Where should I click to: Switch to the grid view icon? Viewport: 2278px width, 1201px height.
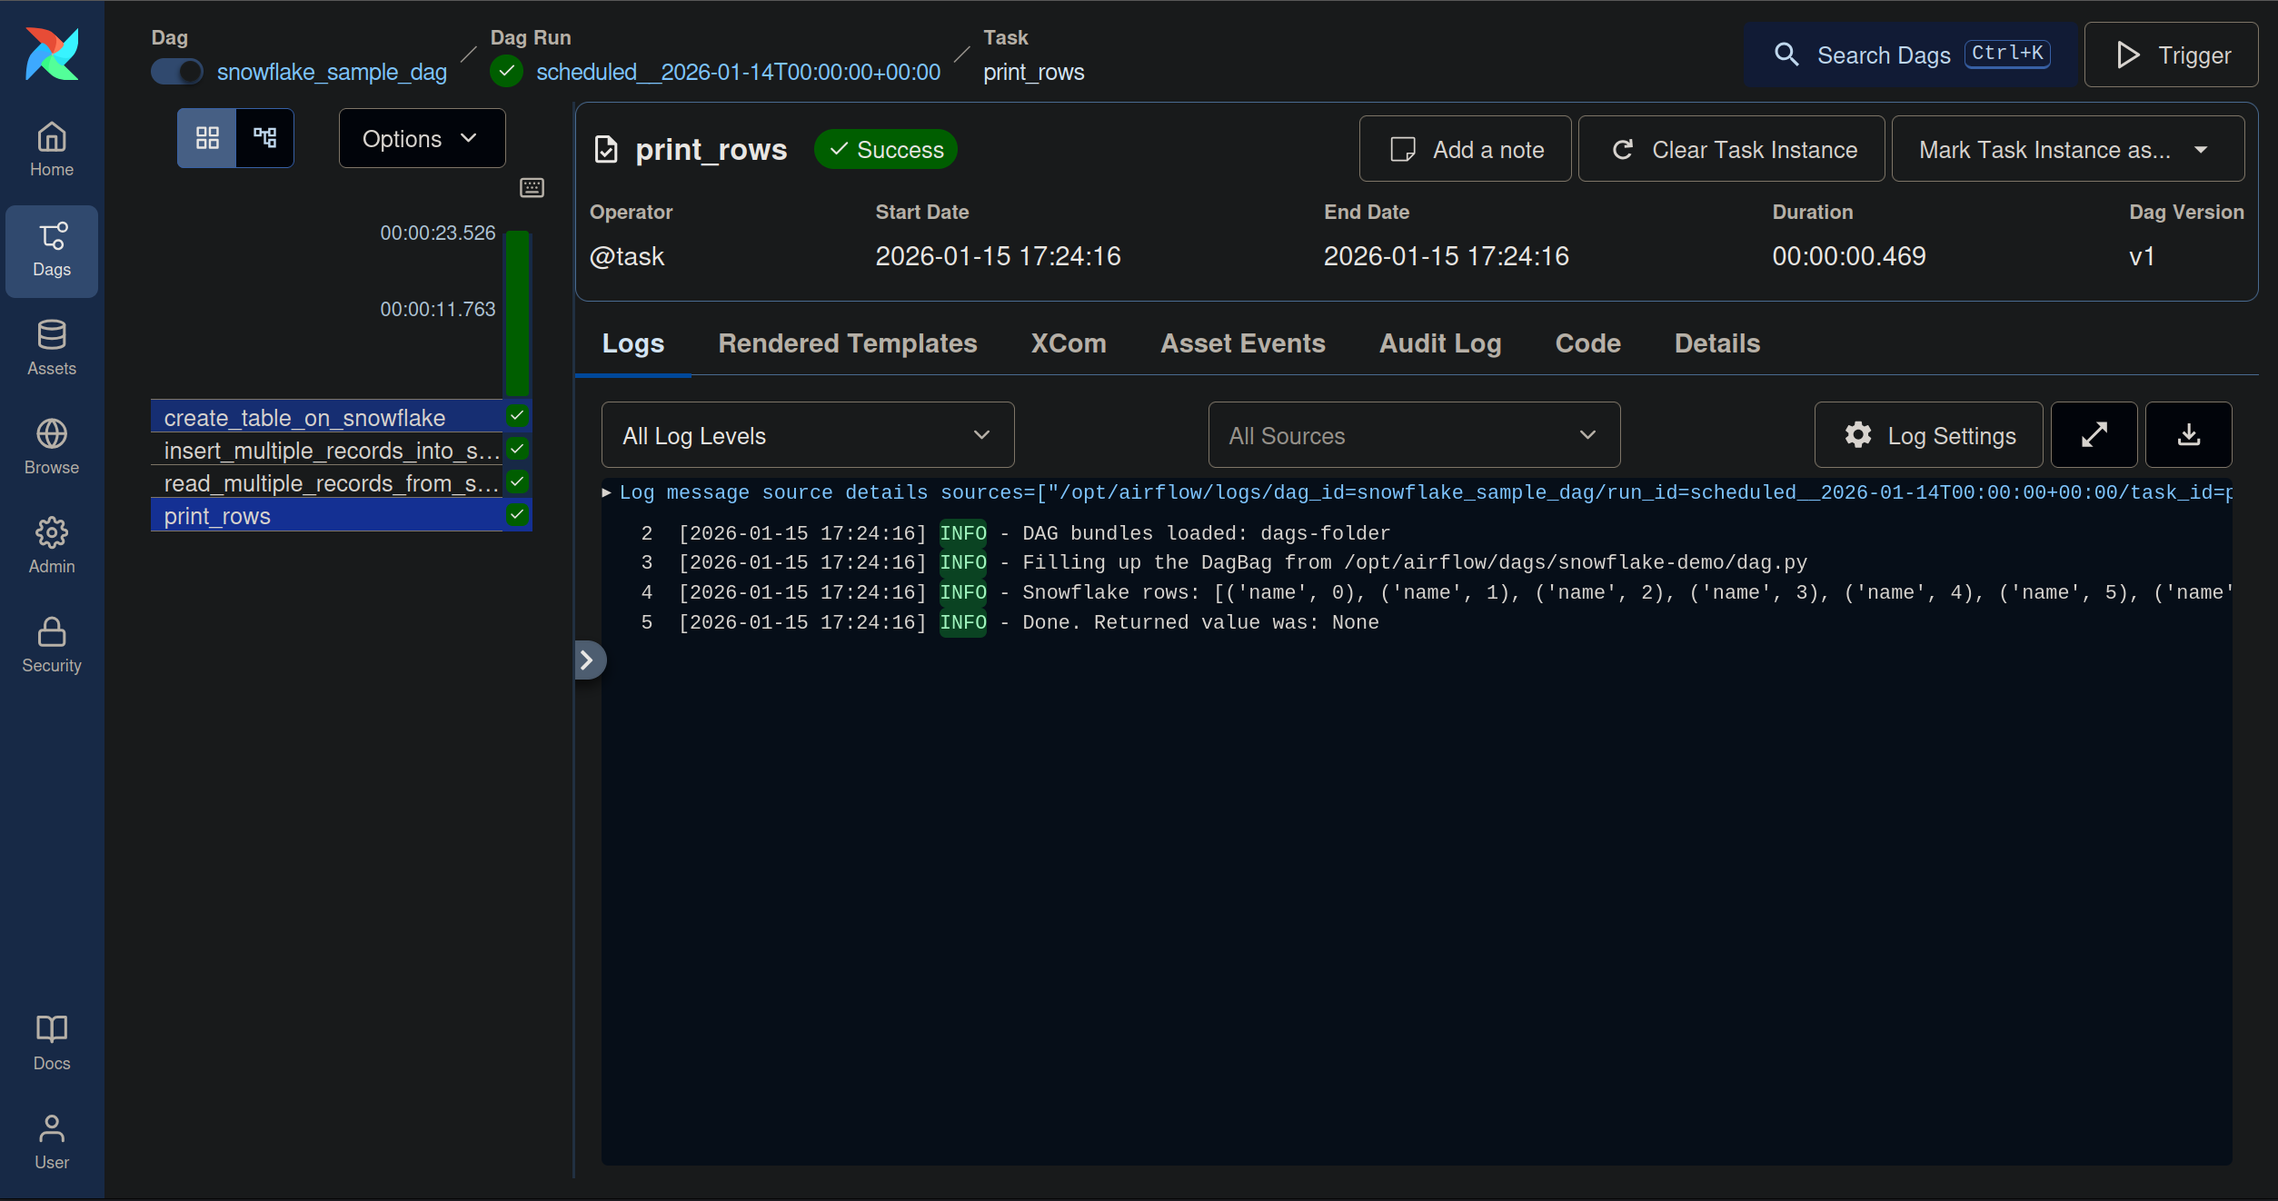click(x=207, y=138)
